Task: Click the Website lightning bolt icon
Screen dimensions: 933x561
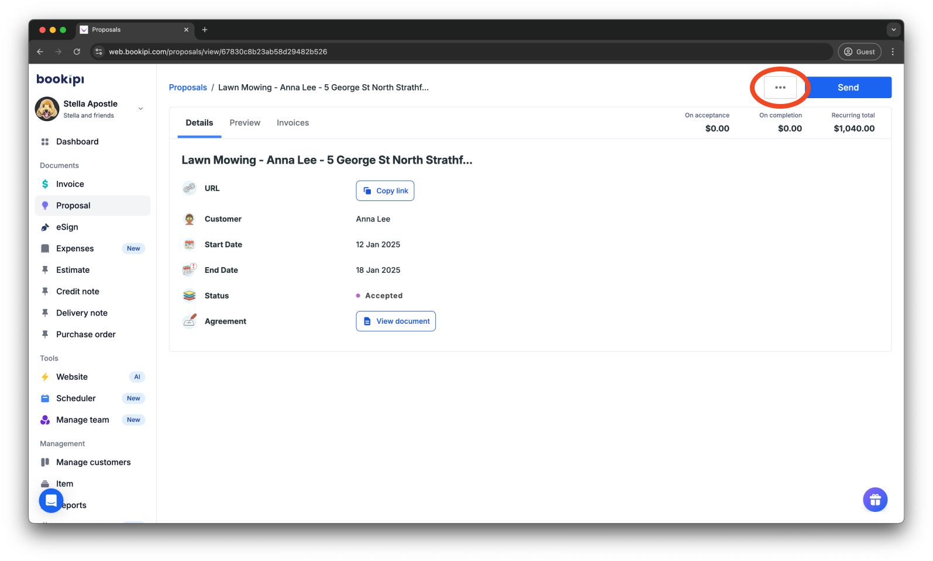Action: 45,377
